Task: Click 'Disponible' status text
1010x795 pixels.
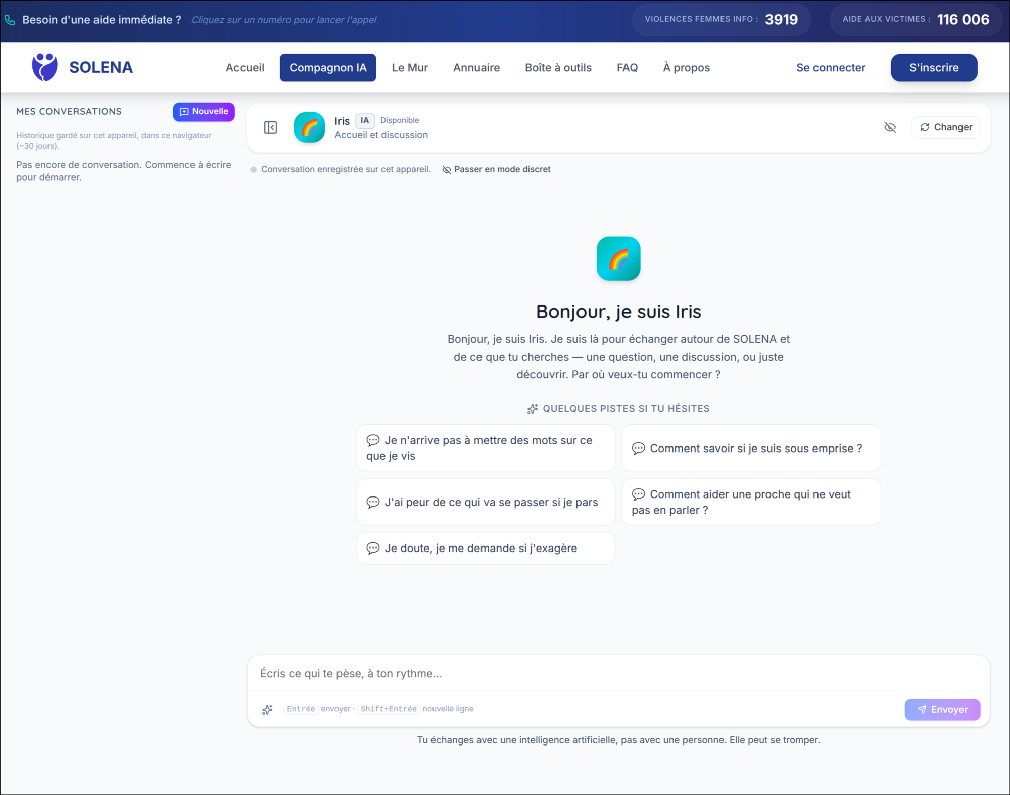Action: pos(400,120)
